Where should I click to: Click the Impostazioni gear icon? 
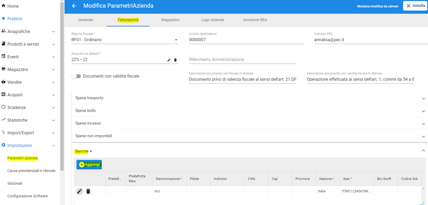pos(3,145)
